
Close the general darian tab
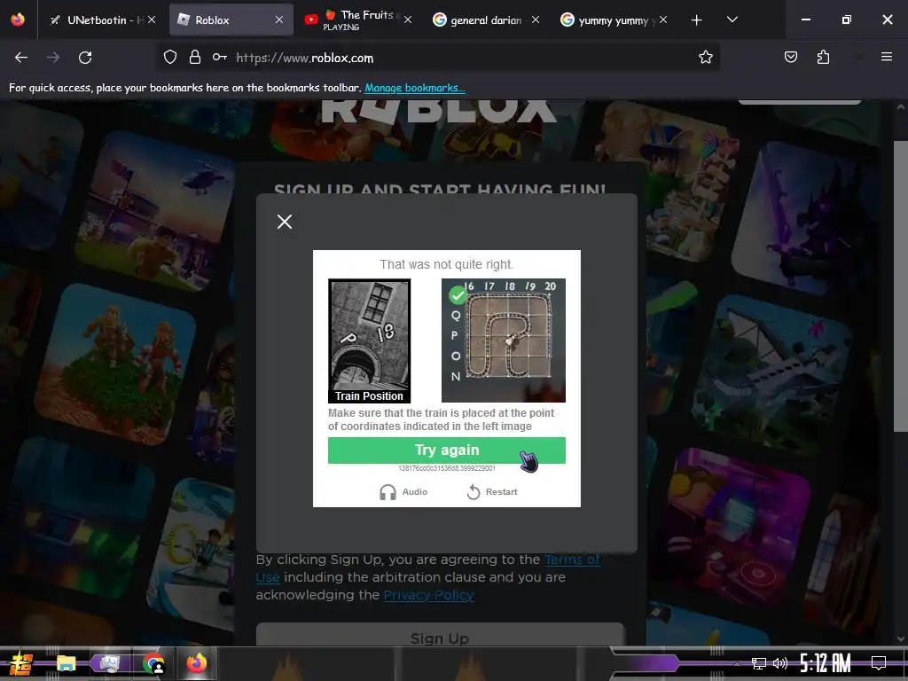[x=536, y=20]
